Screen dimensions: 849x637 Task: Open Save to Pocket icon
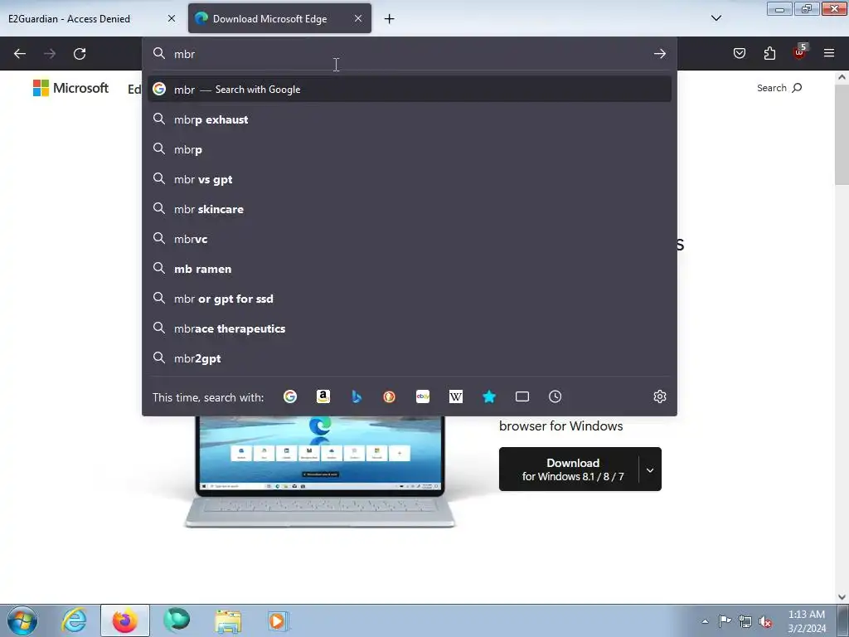click(740, 53)
